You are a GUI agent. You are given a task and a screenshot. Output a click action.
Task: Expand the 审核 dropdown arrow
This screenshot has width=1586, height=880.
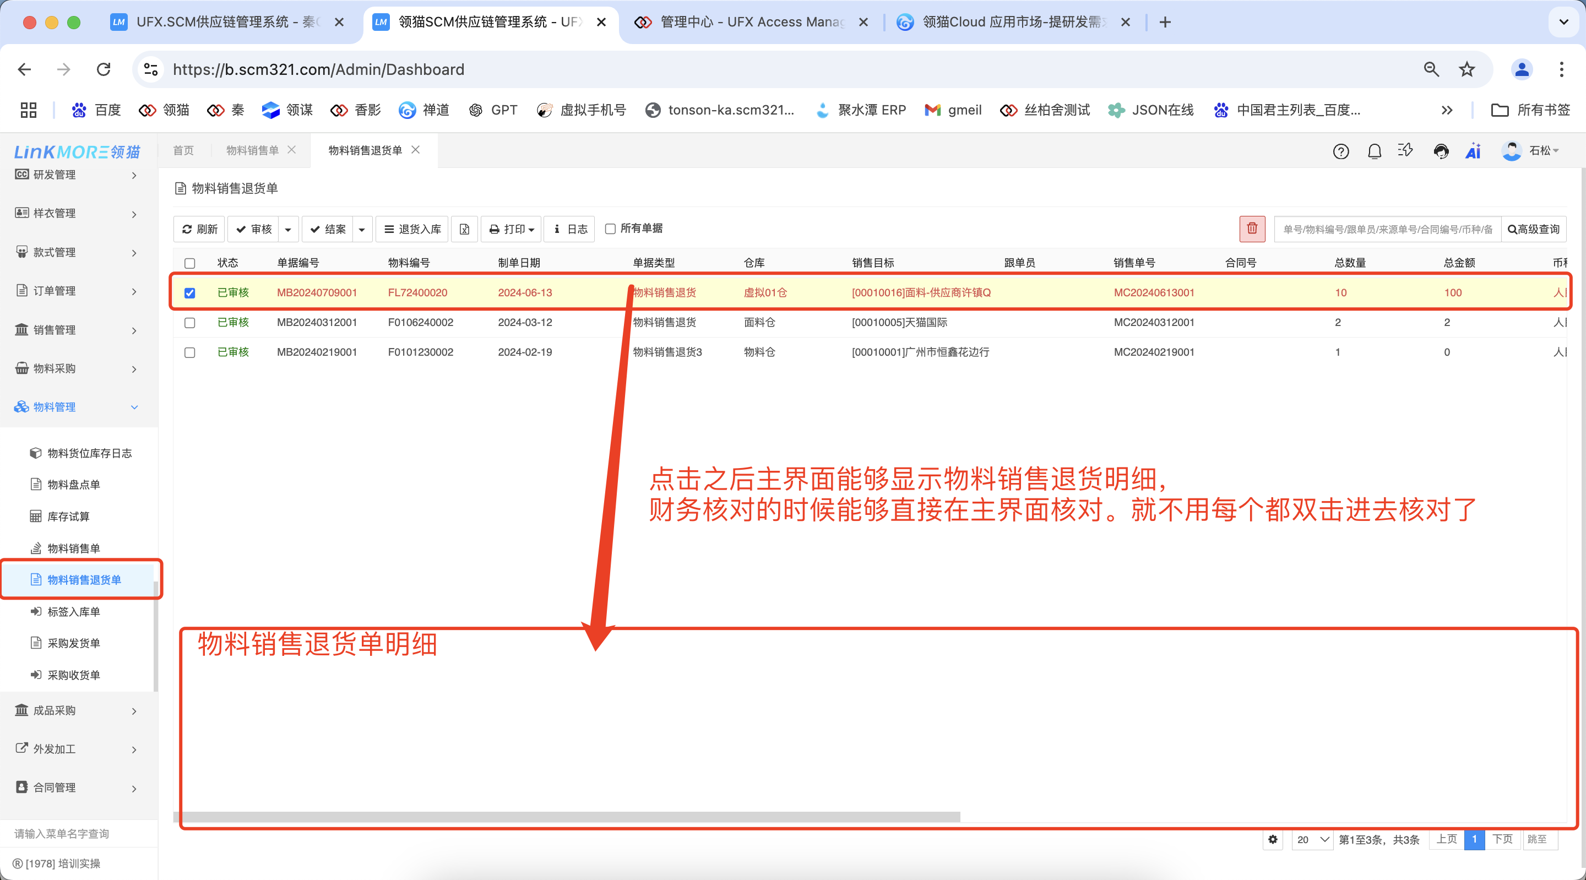pyautogui.click(x=287, y=229)
